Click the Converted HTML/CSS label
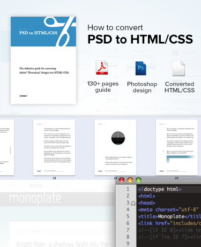The image size is (201, 247). pyautogui.click(x=180, y=87)
